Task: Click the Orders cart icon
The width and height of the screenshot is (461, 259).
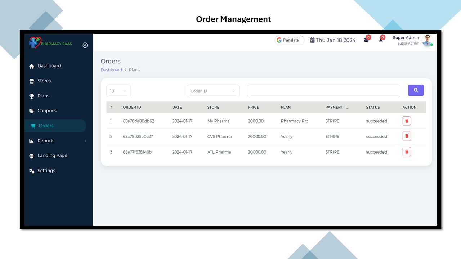Action: coord(33,126)
